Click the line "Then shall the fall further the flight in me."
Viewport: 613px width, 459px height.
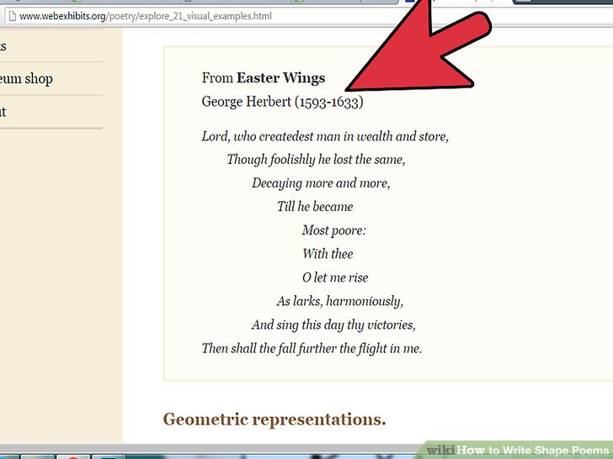(x=312, y=348)
